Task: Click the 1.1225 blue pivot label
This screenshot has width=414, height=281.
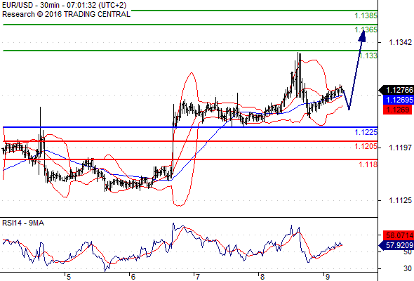Action: point(366,132)
